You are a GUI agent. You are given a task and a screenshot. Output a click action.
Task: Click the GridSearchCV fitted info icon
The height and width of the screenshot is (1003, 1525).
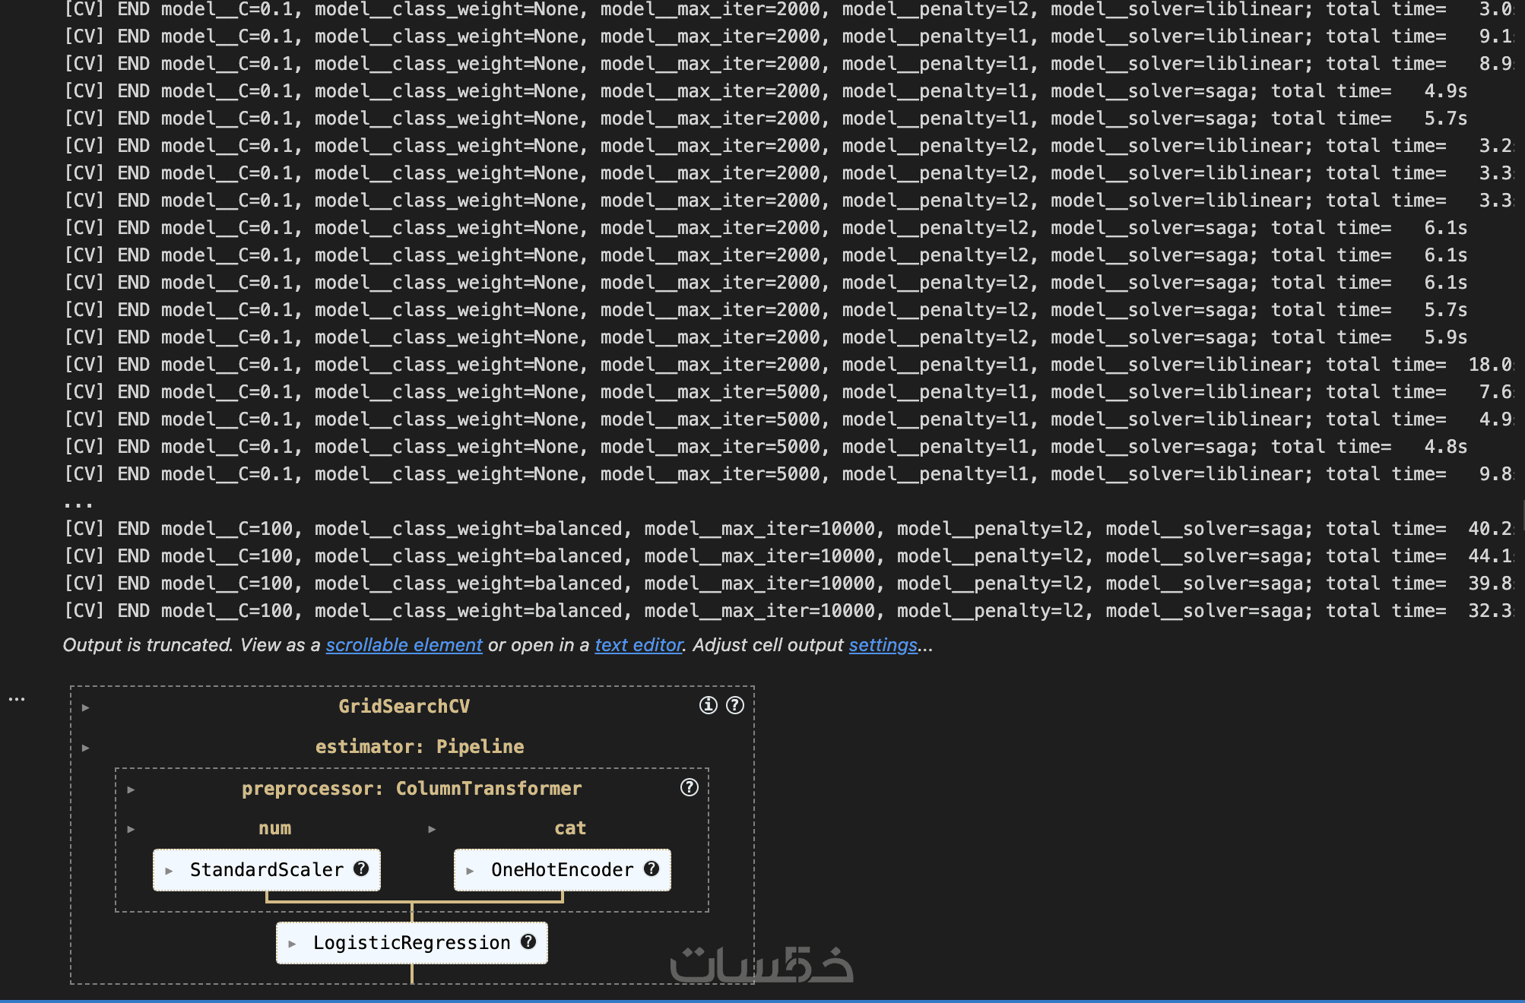click(708, 705)
